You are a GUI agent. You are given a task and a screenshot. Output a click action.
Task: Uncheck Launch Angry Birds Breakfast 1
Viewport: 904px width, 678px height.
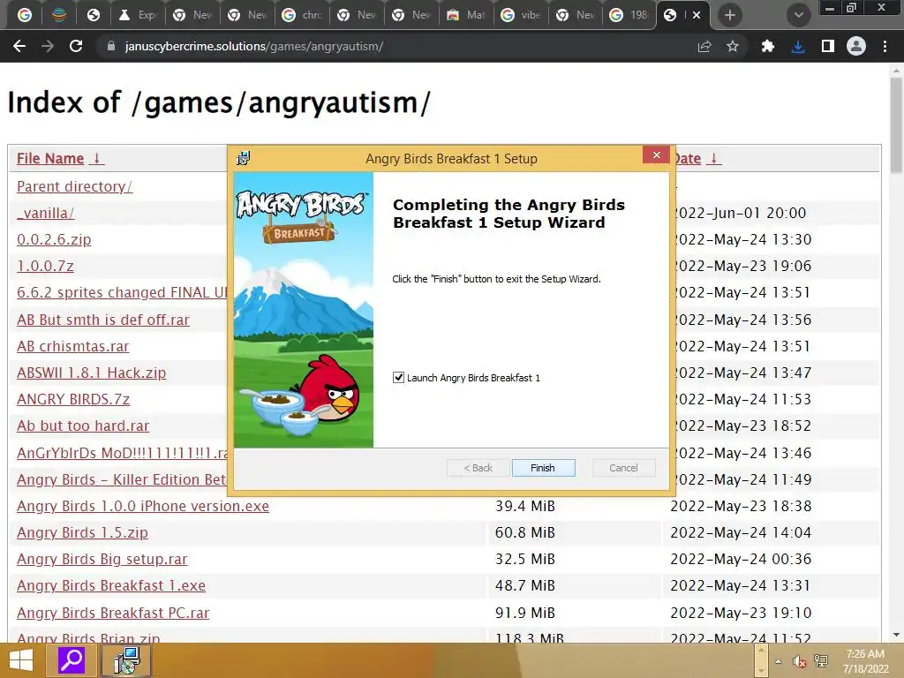(x=398, y=378)
